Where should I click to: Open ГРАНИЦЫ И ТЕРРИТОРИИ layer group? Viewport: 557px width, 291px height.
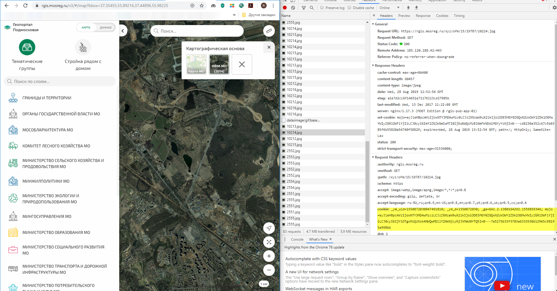[47, 98]
